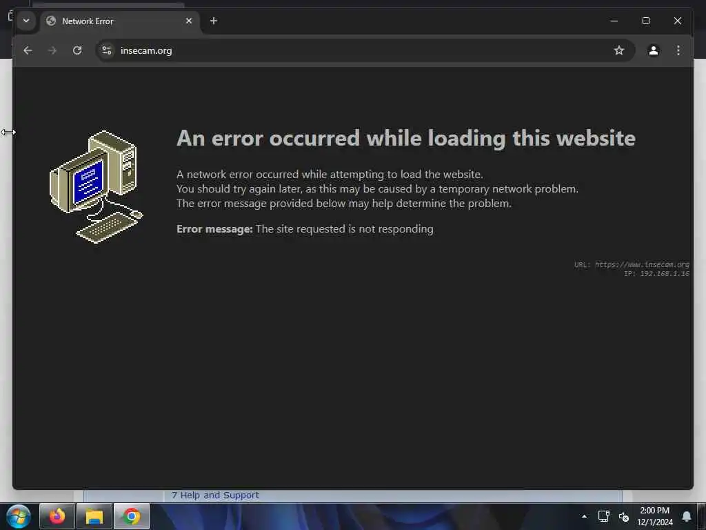Open a new tab with the plus button

coord(214,21)
